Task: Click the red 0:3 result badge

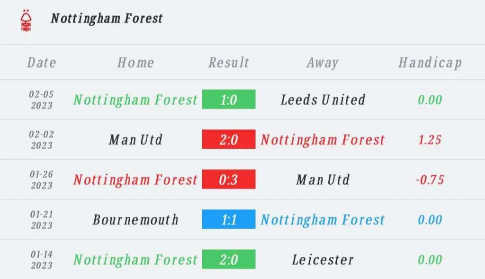Action: [x=229, y=179]
